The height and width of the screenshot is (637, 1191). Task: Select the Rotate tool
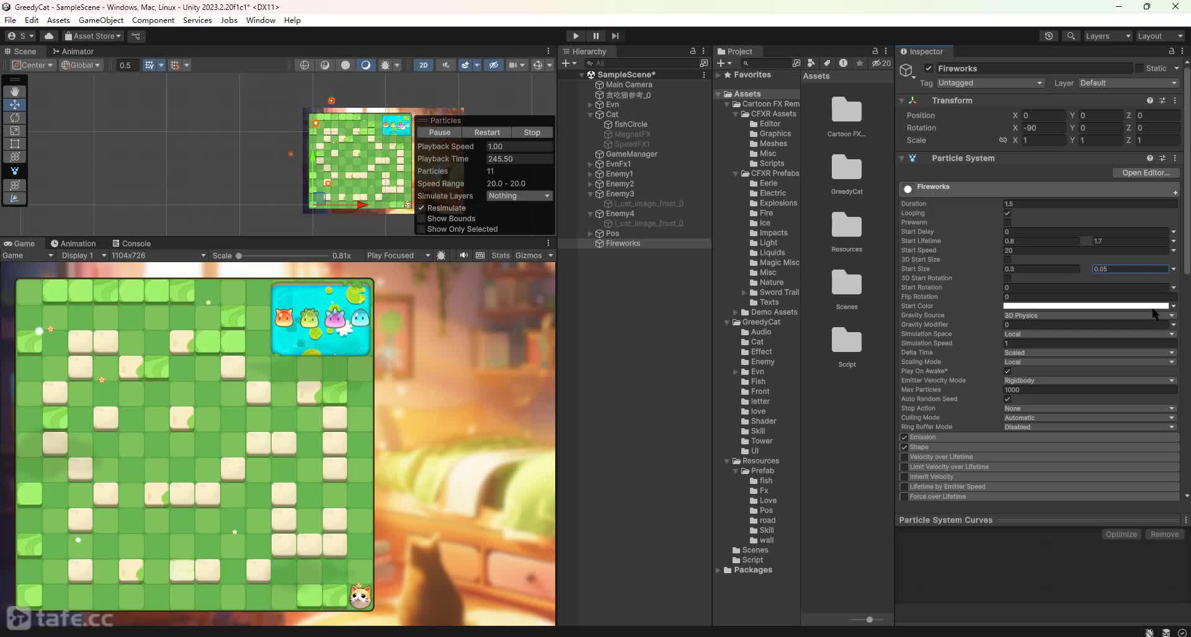click(15, 118)
